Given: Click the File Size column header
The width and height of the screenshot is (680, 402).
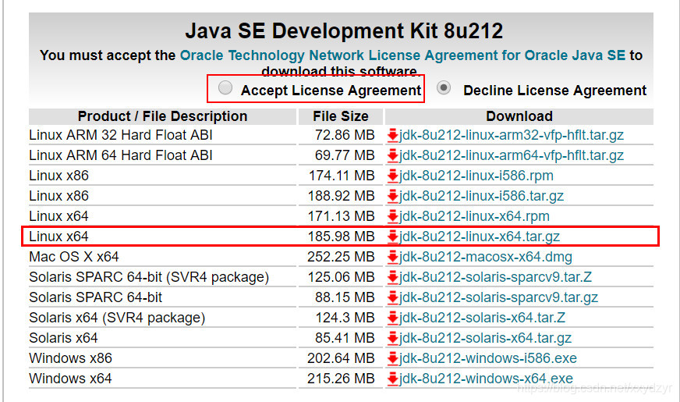Looking at the screenshot, I should 341,116.
